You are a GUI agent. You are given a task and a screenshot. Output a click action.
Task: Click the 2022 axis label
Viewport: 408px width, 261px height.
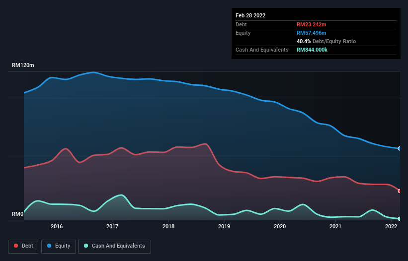[391, 226]
